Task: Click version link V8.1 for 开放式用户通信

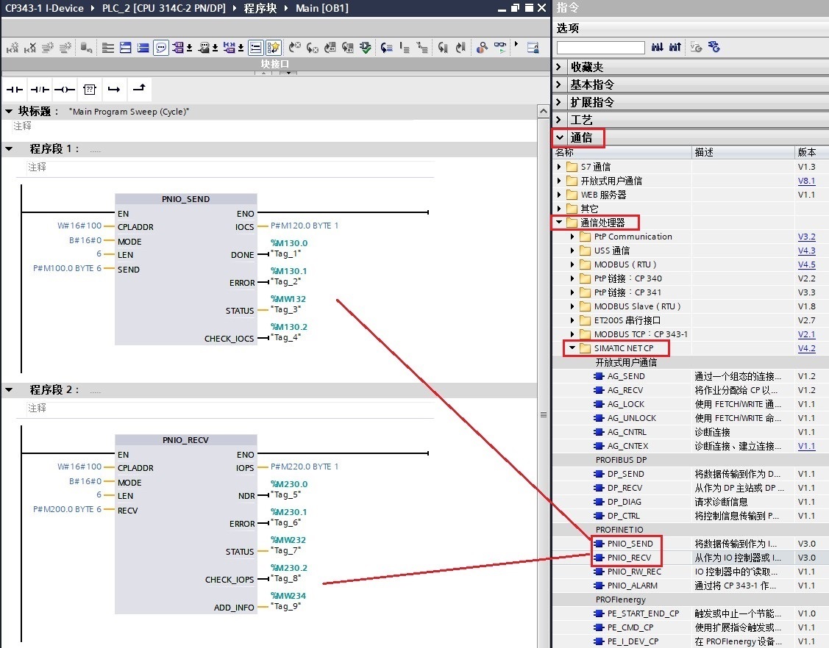Action: pos(806,181)
